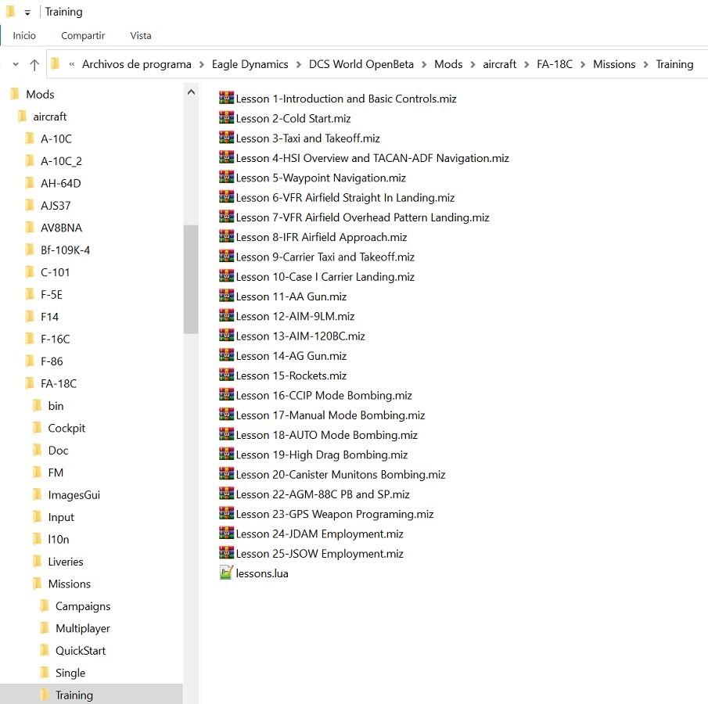Image resolution: width=708 pixels, height=704 pixels.
Task: Click aircraft breadcrumb in address bar
Action: pos(499,64)
